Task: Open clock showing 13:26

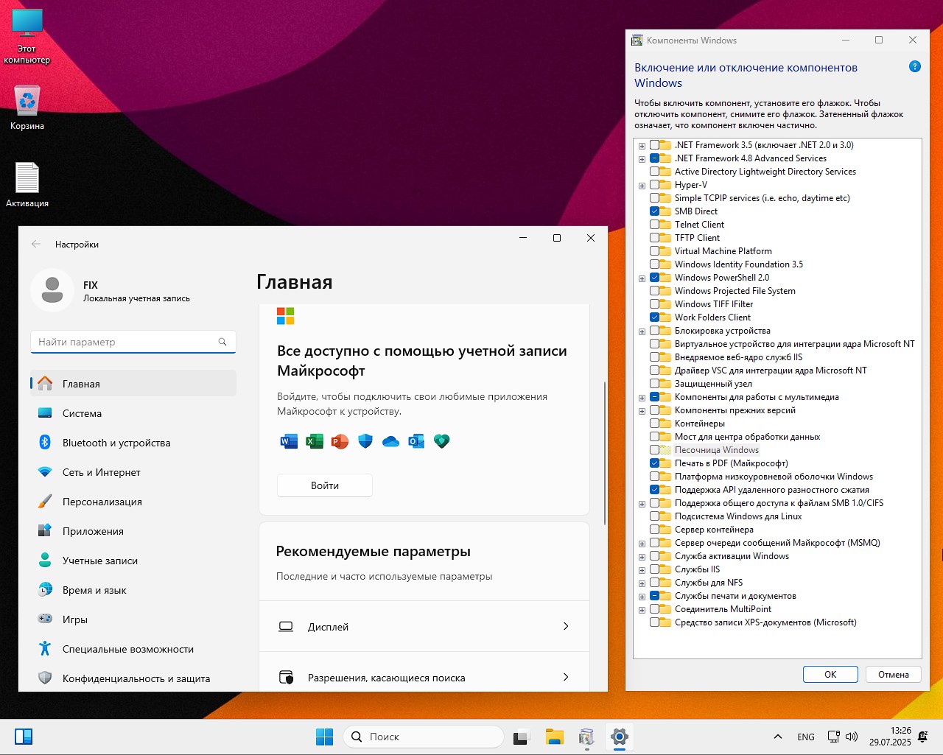Action: [890, 737]
